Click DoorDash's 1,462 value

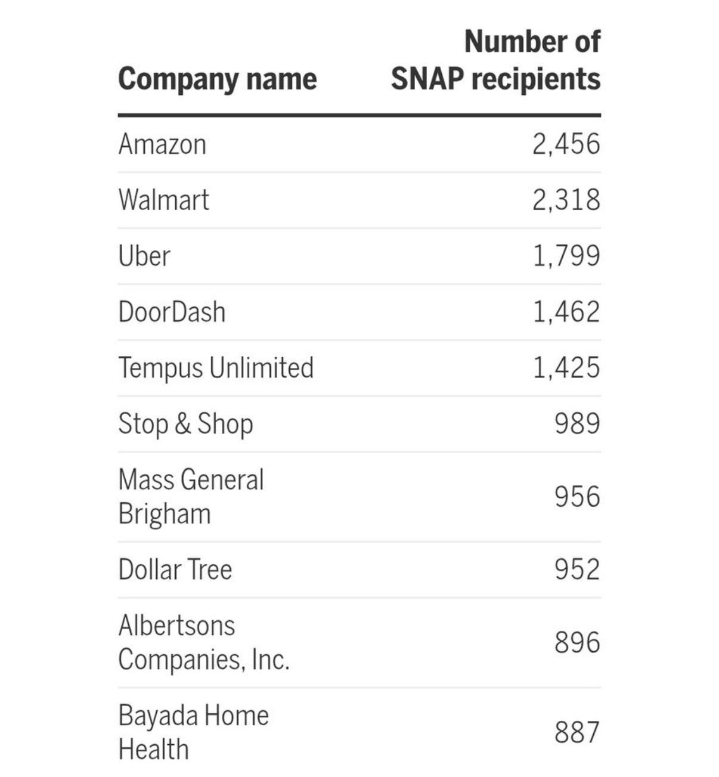tap(566, 312)
